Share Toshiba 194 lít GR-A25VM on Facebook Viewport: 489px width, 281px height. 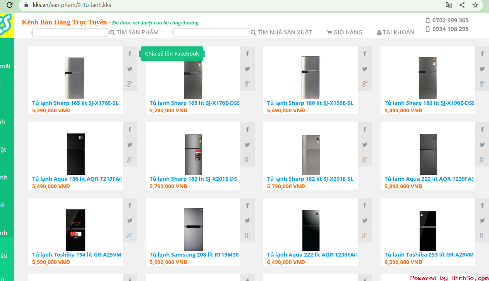coord(130,206)
